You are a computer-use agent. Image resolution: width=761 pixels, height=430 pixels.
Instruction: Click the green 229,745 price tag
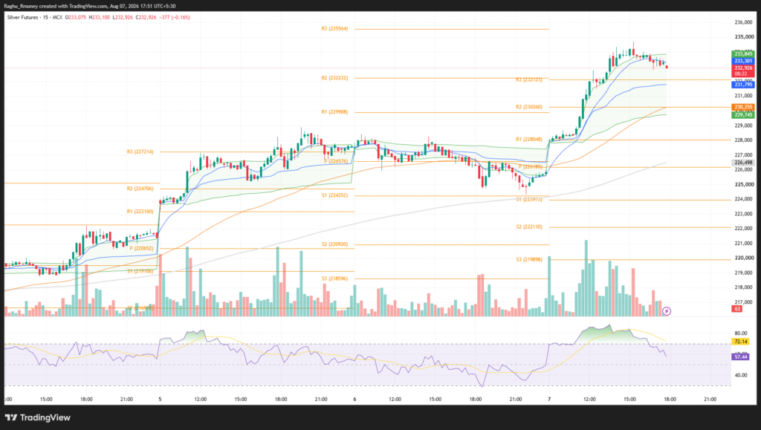(742, 115)
